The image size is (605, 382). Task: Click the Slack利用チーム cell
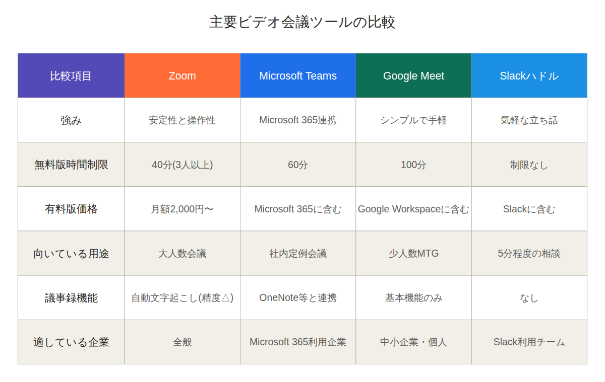(529, 342)
